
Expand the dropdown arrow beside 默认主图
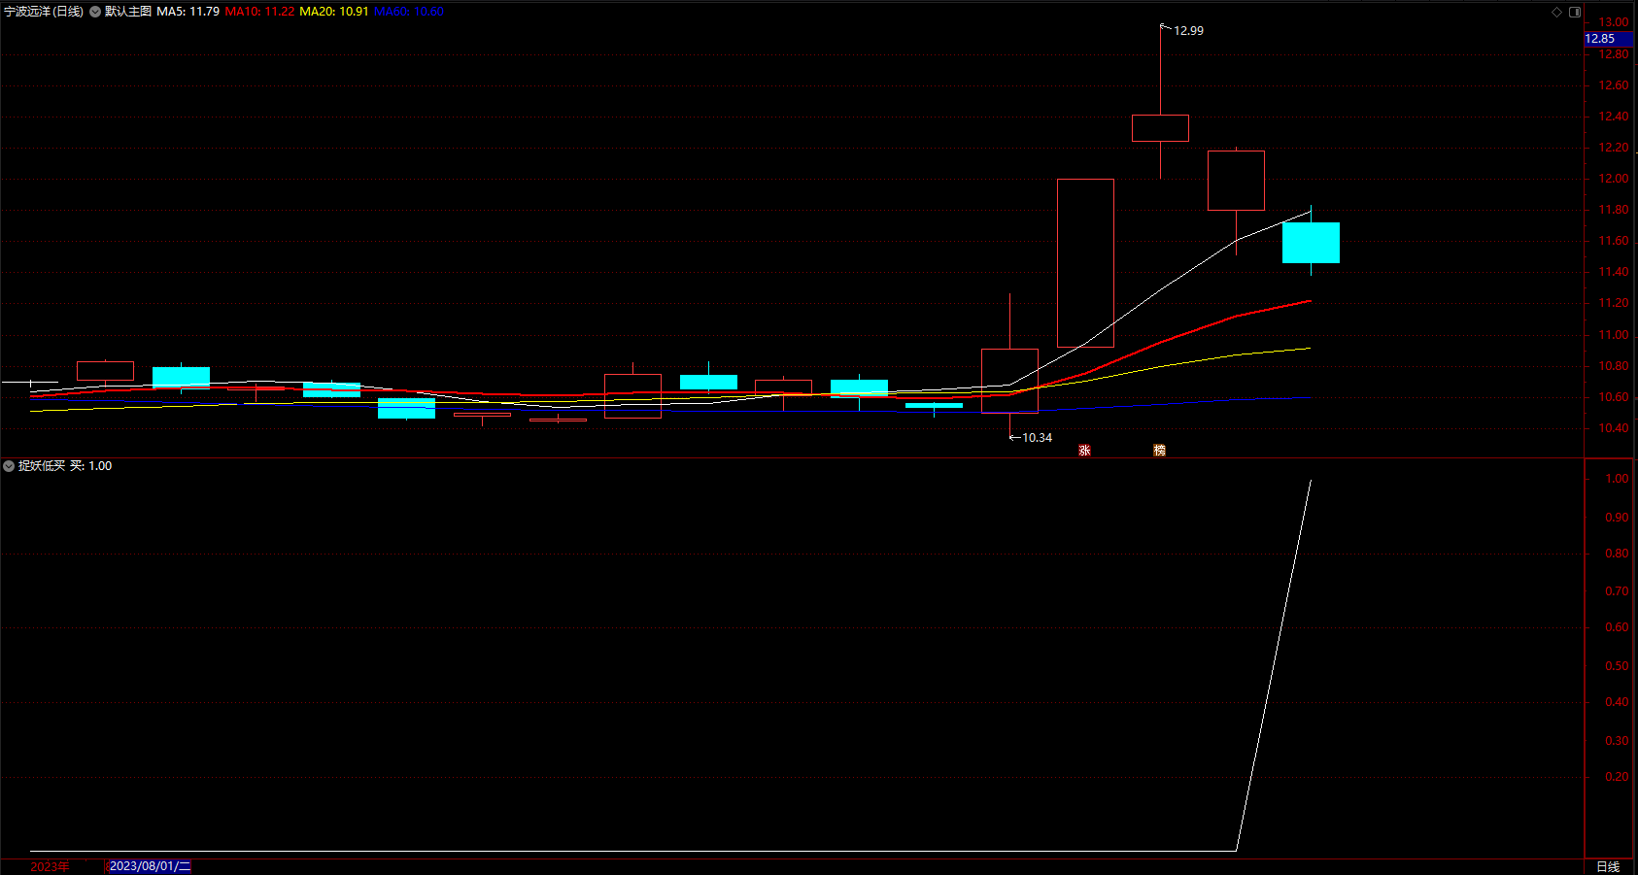[95, 12]
